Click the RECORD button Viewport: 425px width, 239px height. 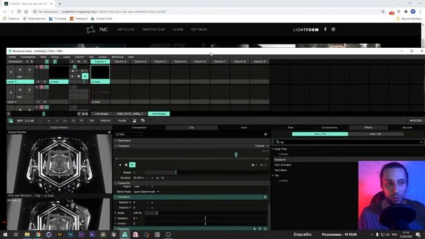coord(416,121)
